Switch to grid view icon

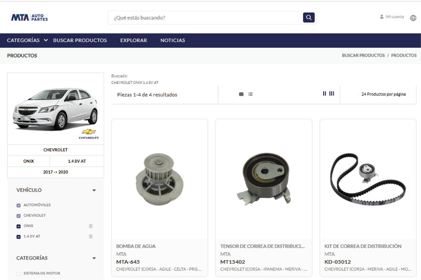(x=241, y=95)
